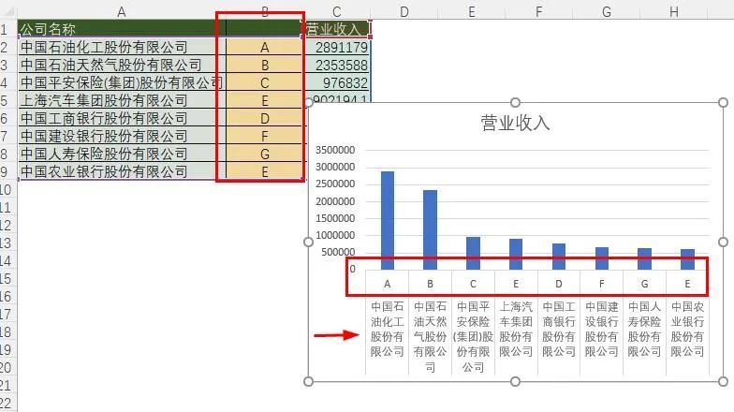Screen dimensions: 734x412
Task: Click axis label 上海汽车集团股份有限公司 in chart
Action: pos(515,329)
